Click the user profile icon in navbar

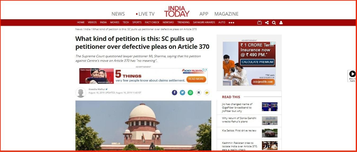pyautogui.click(x=281, y=22)
